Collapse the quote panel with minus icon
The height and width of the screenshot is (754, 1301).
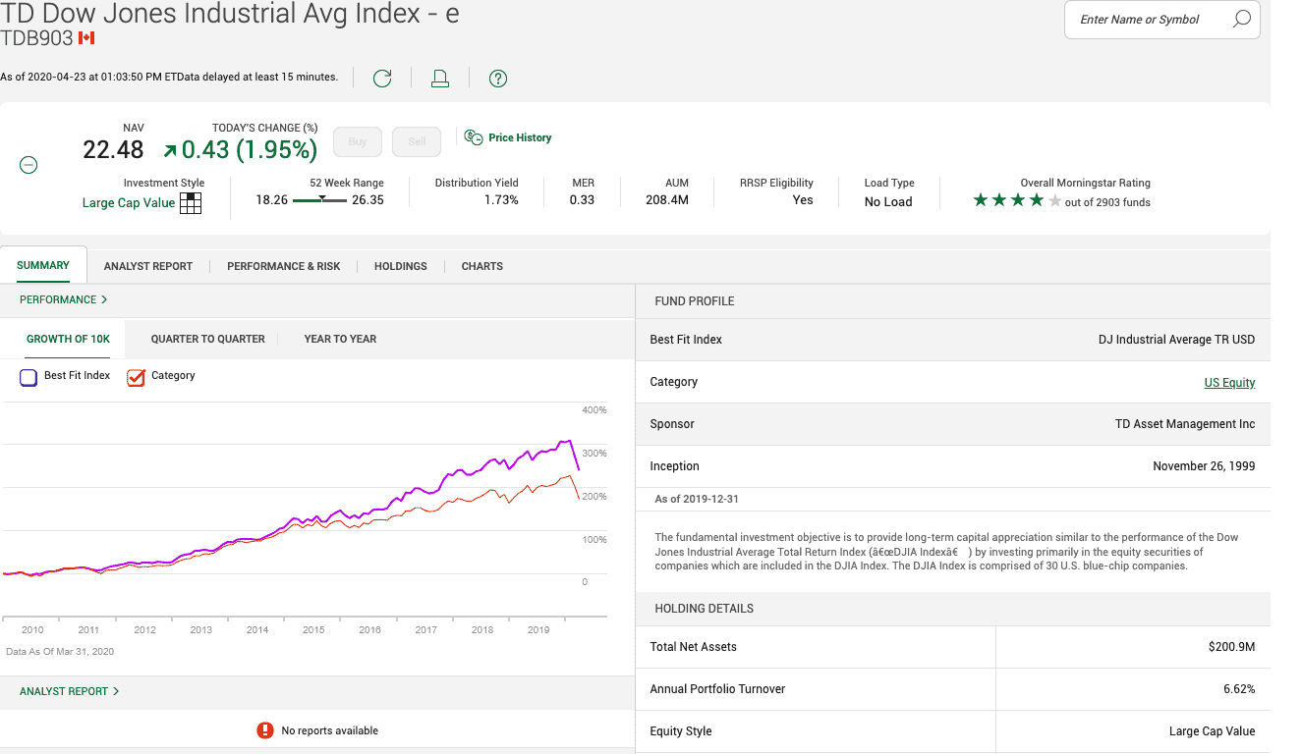(29, 165)
